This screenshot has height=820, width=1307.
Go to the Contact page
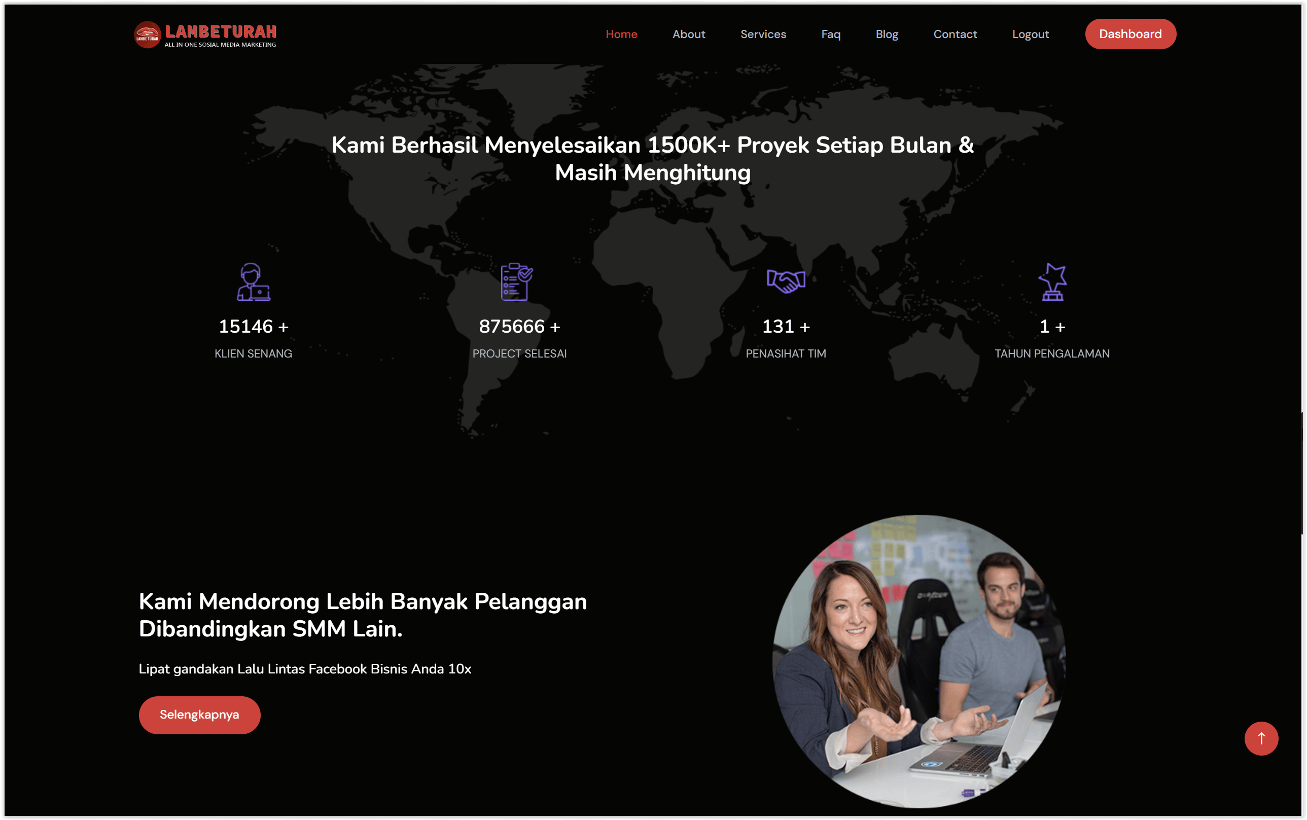click(956, 33)
